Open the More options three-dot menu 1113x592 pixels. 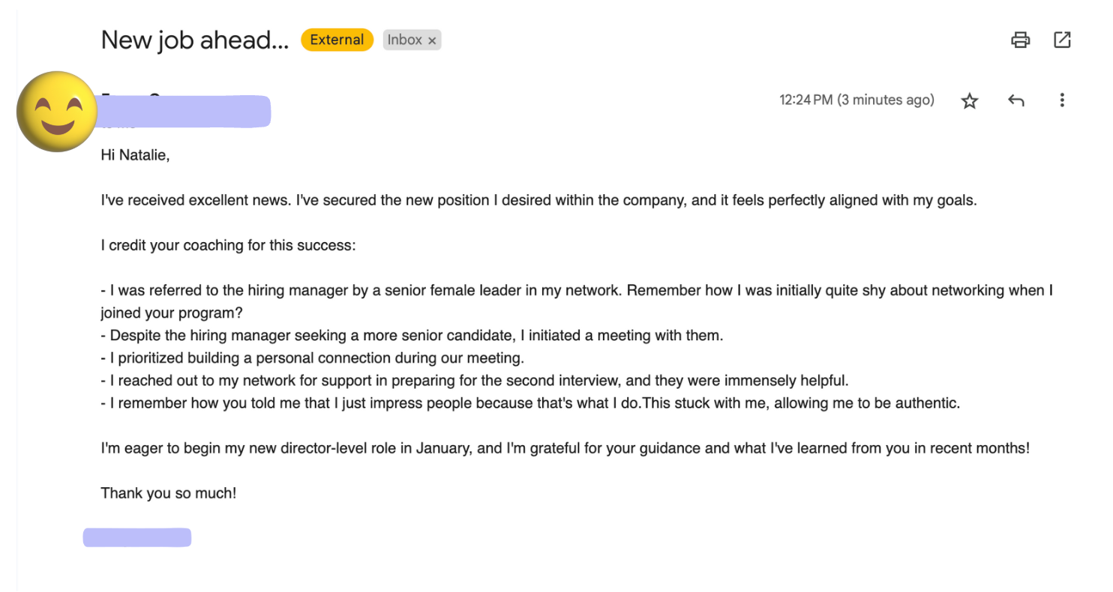tap(1061, 100)
